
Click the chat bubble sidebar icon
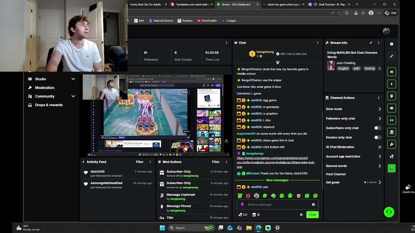tap(391, 108)
